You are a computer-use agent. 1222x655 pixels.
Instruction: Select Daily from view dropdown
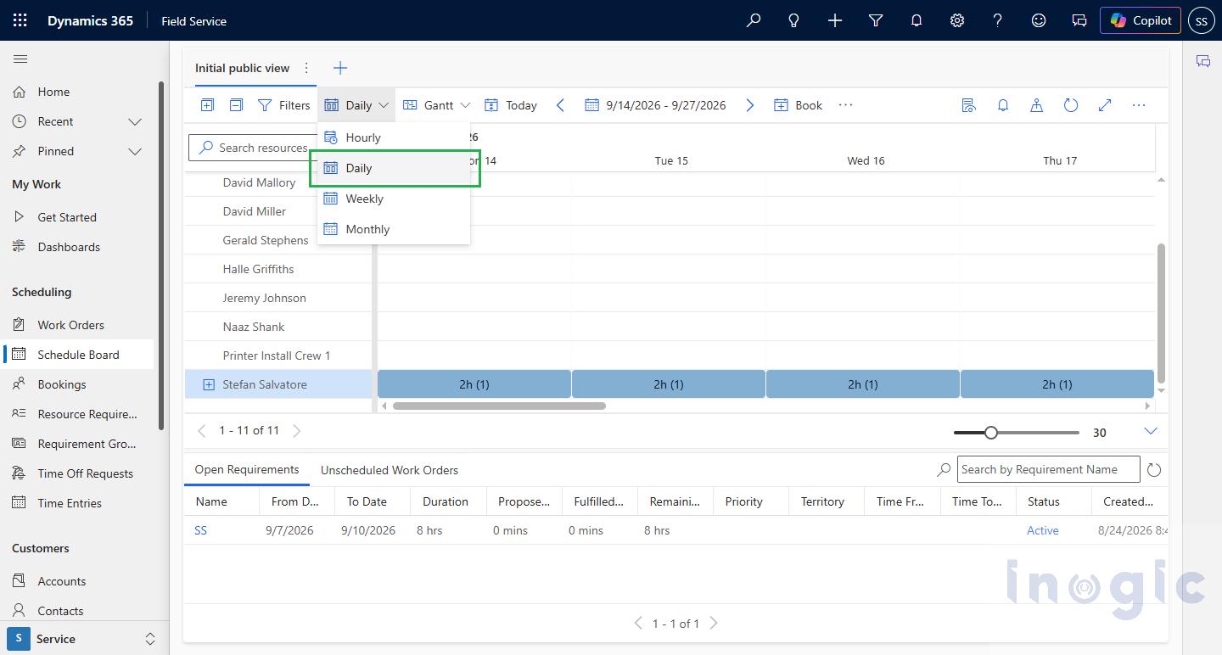[394, 168]
